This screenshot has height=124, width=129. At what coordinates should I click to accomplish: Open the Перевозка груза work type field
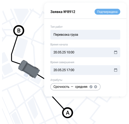pyautogui.click(x=85, y=35)
